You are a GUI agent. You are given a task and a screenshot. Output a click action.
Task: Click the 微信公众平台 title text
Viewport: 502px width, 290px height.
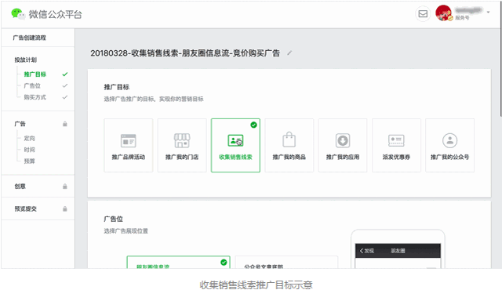tap(56, 14)
